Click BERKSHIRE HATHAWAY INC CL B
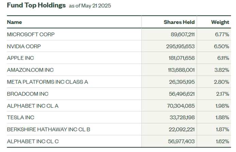This screenshot has height=152, width=236. click(48, 130)
